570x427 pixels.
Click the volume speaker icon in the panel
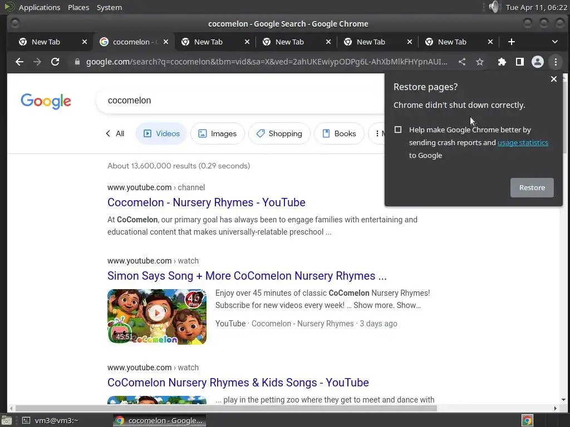pyautogui.click(x=494, y=7)
